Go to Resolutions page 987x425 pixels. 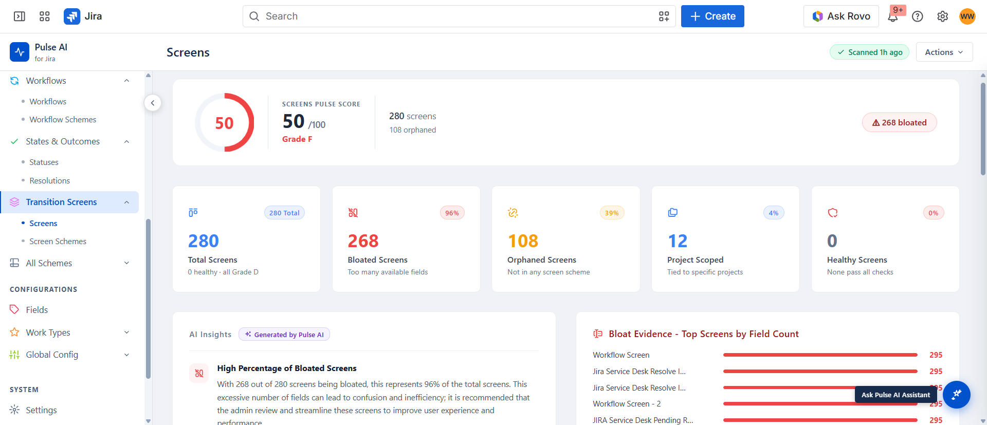click(x=49, y=181)
